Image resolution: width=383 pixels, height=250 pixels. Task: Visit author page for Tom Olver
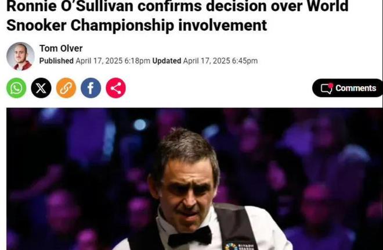tap(61, 48)
